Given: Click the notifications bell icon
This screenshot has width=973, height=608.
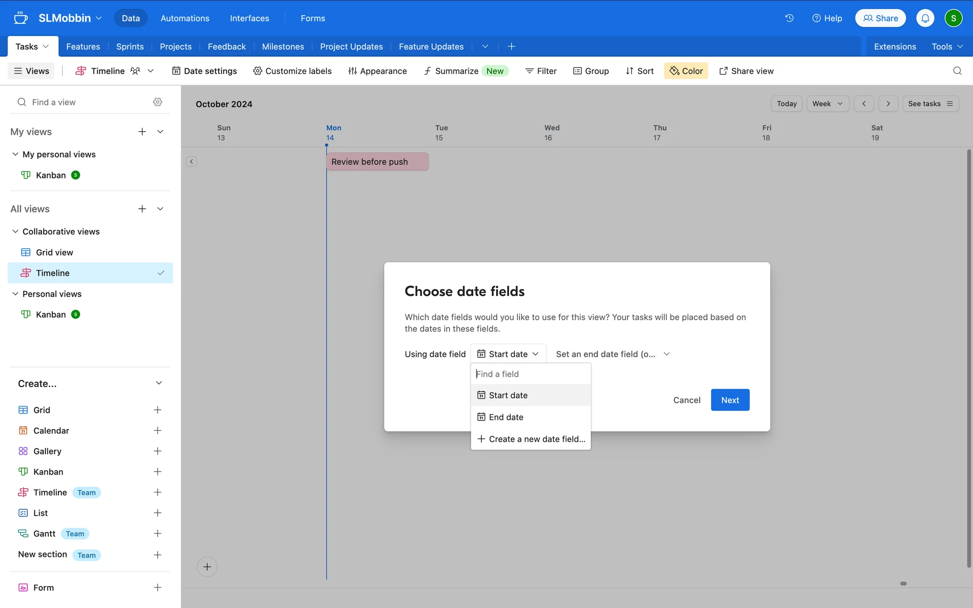Looking at the screenshot, I should [x=925, y=18].
